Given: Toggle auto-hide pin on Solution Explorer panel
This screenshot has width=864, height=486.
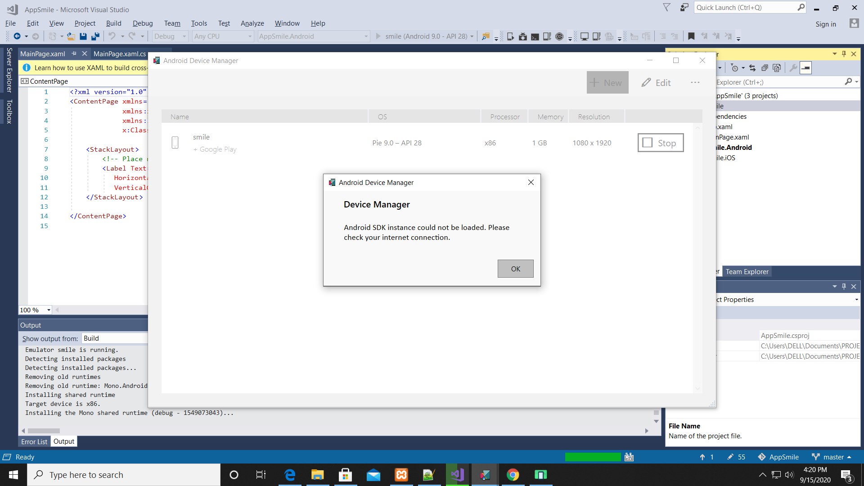Looking at the screenshot, I should (844, 54).
